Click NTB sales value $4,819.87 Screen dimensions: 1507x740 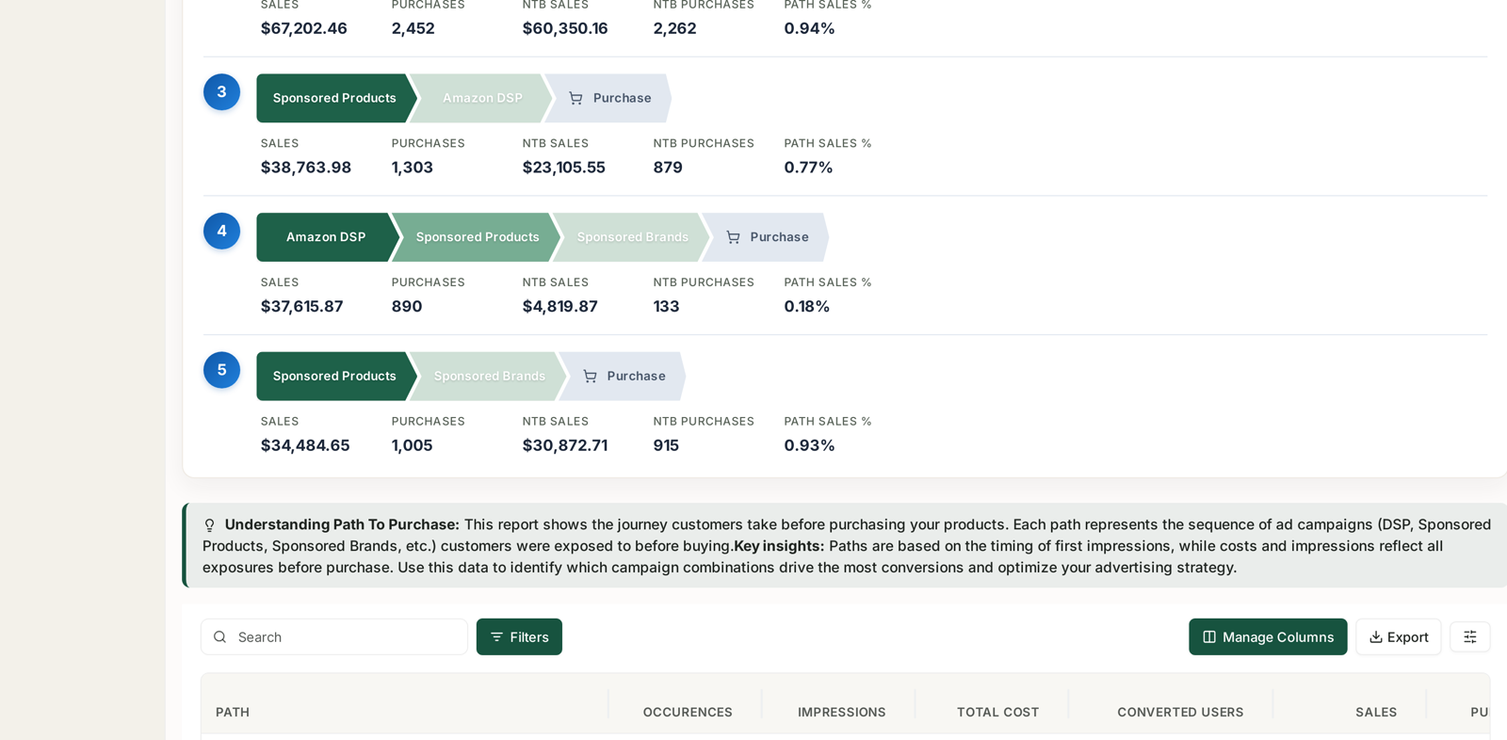pos(560,307)
